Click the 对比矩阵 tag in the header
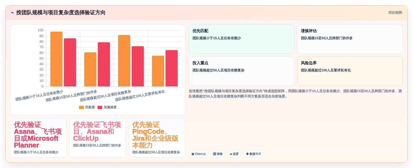This screenshot has width=413, height=168. click(395, 13)
